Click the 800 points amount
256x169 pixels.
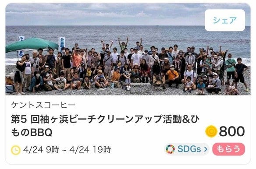click(232, 131)
